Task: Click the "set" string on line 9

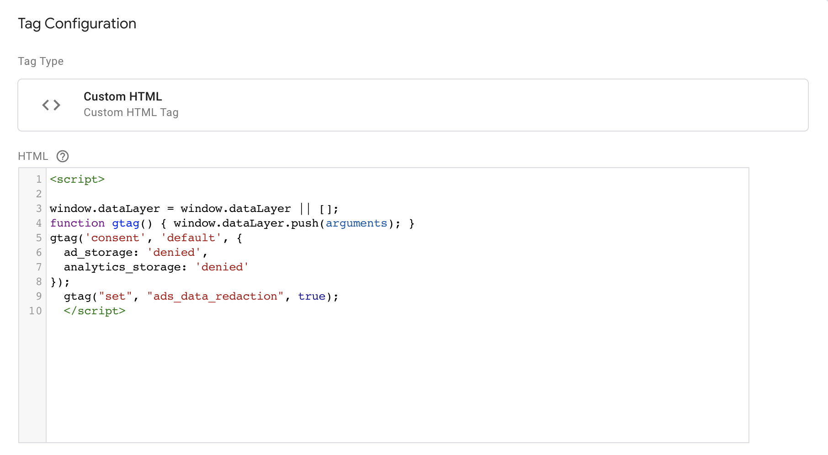Action: click(115, 296)
